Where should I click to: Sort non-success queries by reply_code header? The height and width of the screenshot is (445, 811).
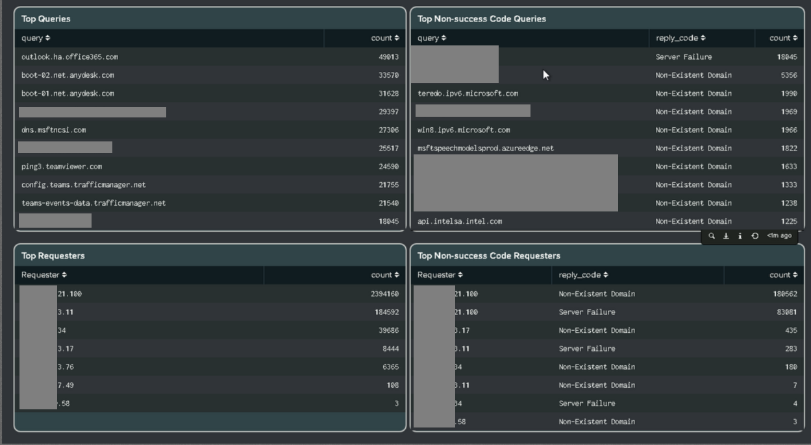pyautogui.click(x=680, y=38)
